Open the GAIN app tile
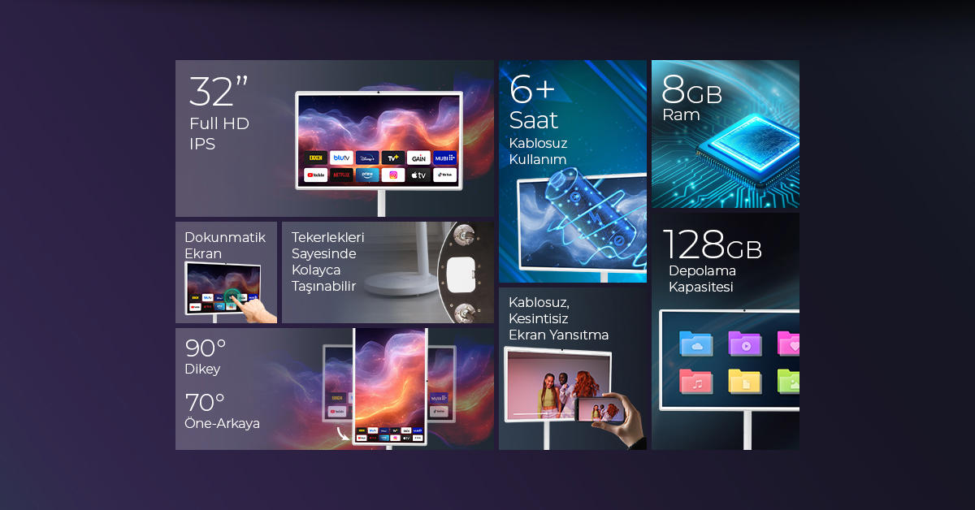 418,158
